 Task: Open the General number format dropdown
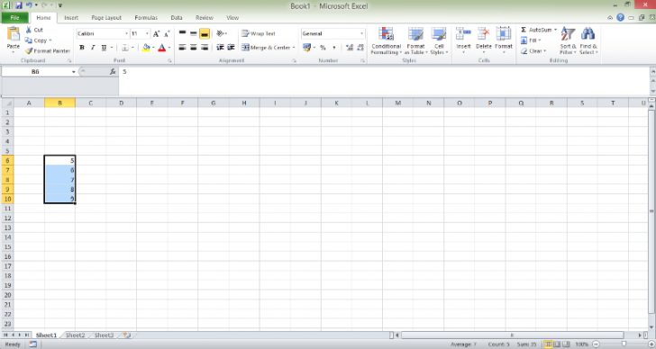coord(361,33)
